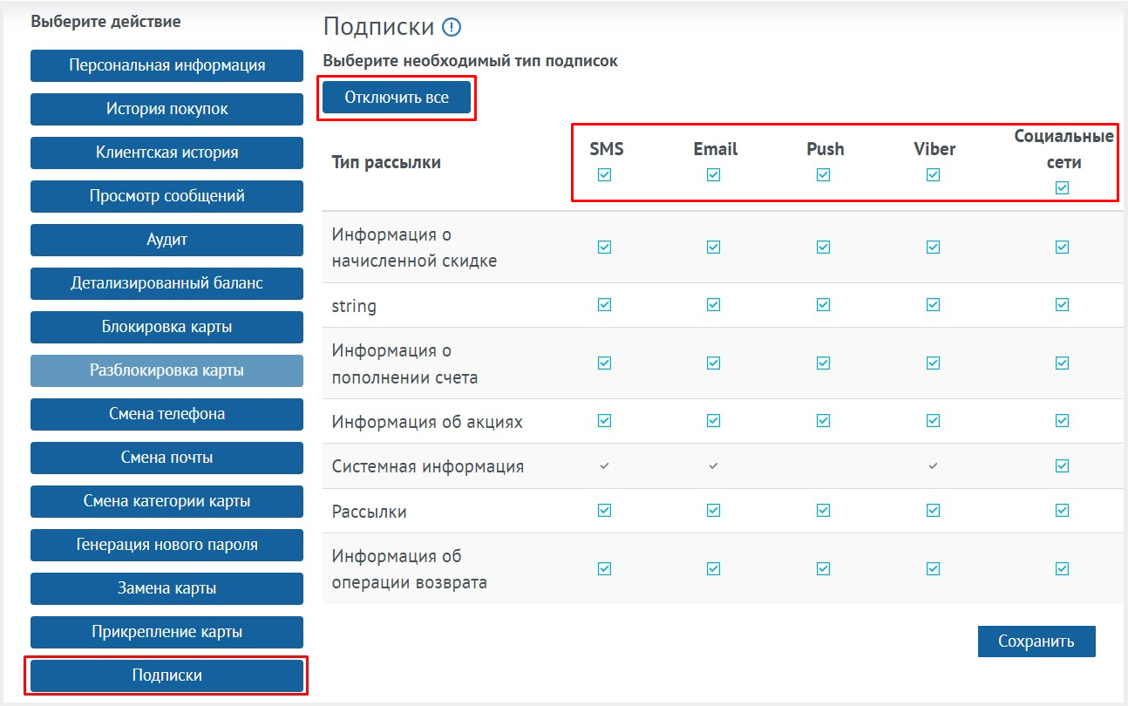The height and width of the screenshot is (706, 1128).
Task: Click Отключить все button
Action: (397, 98)
